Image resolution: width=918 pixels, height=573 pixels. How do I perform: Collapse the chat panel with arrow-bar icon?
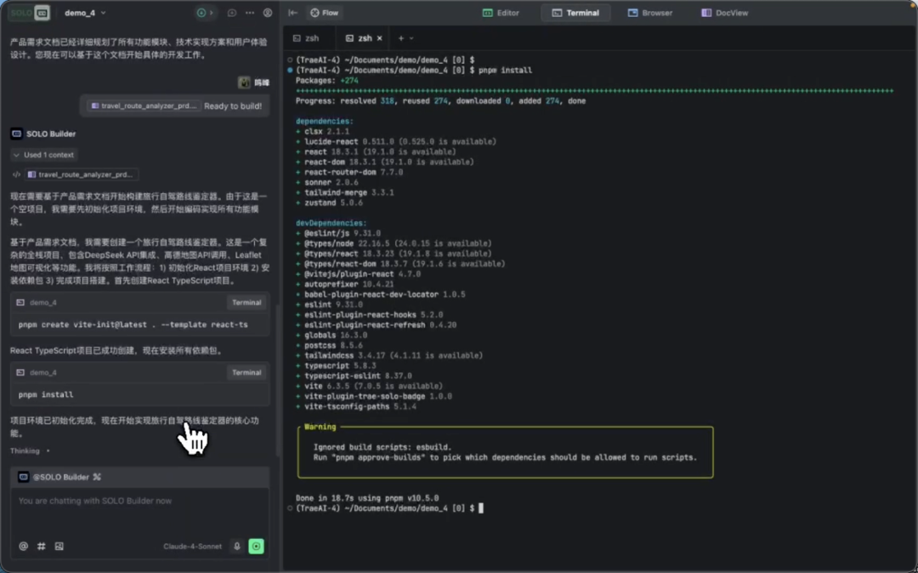293,13
